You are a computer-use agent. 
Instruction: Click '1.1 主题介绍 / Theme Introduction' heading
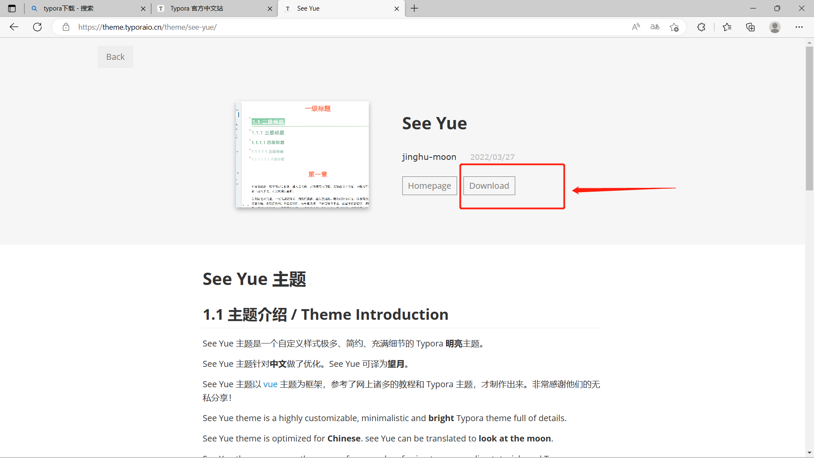pyautogui.click(x=326, y=315)
